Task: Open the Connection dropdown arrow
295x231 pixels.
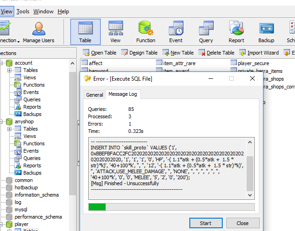Action: 18,41
